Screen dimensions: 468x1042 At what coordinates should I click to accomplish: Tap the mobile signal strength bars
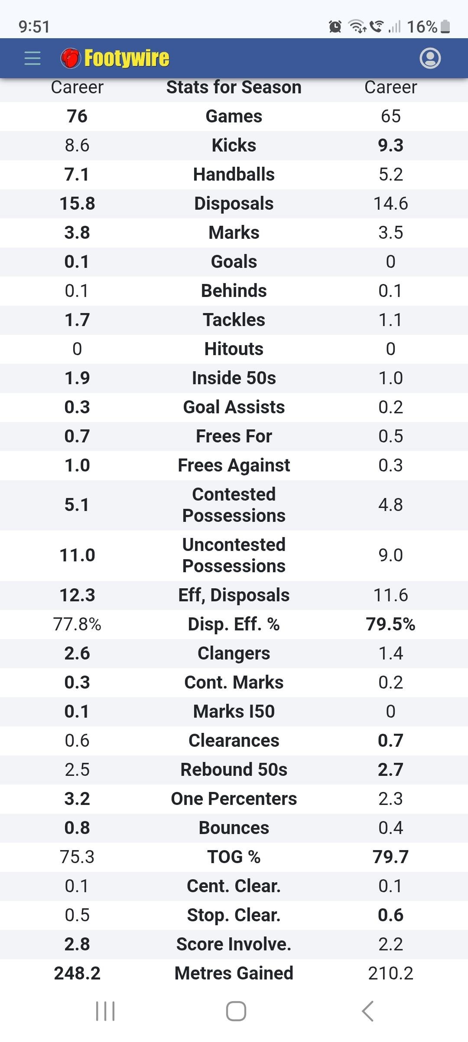coord(394,27)
